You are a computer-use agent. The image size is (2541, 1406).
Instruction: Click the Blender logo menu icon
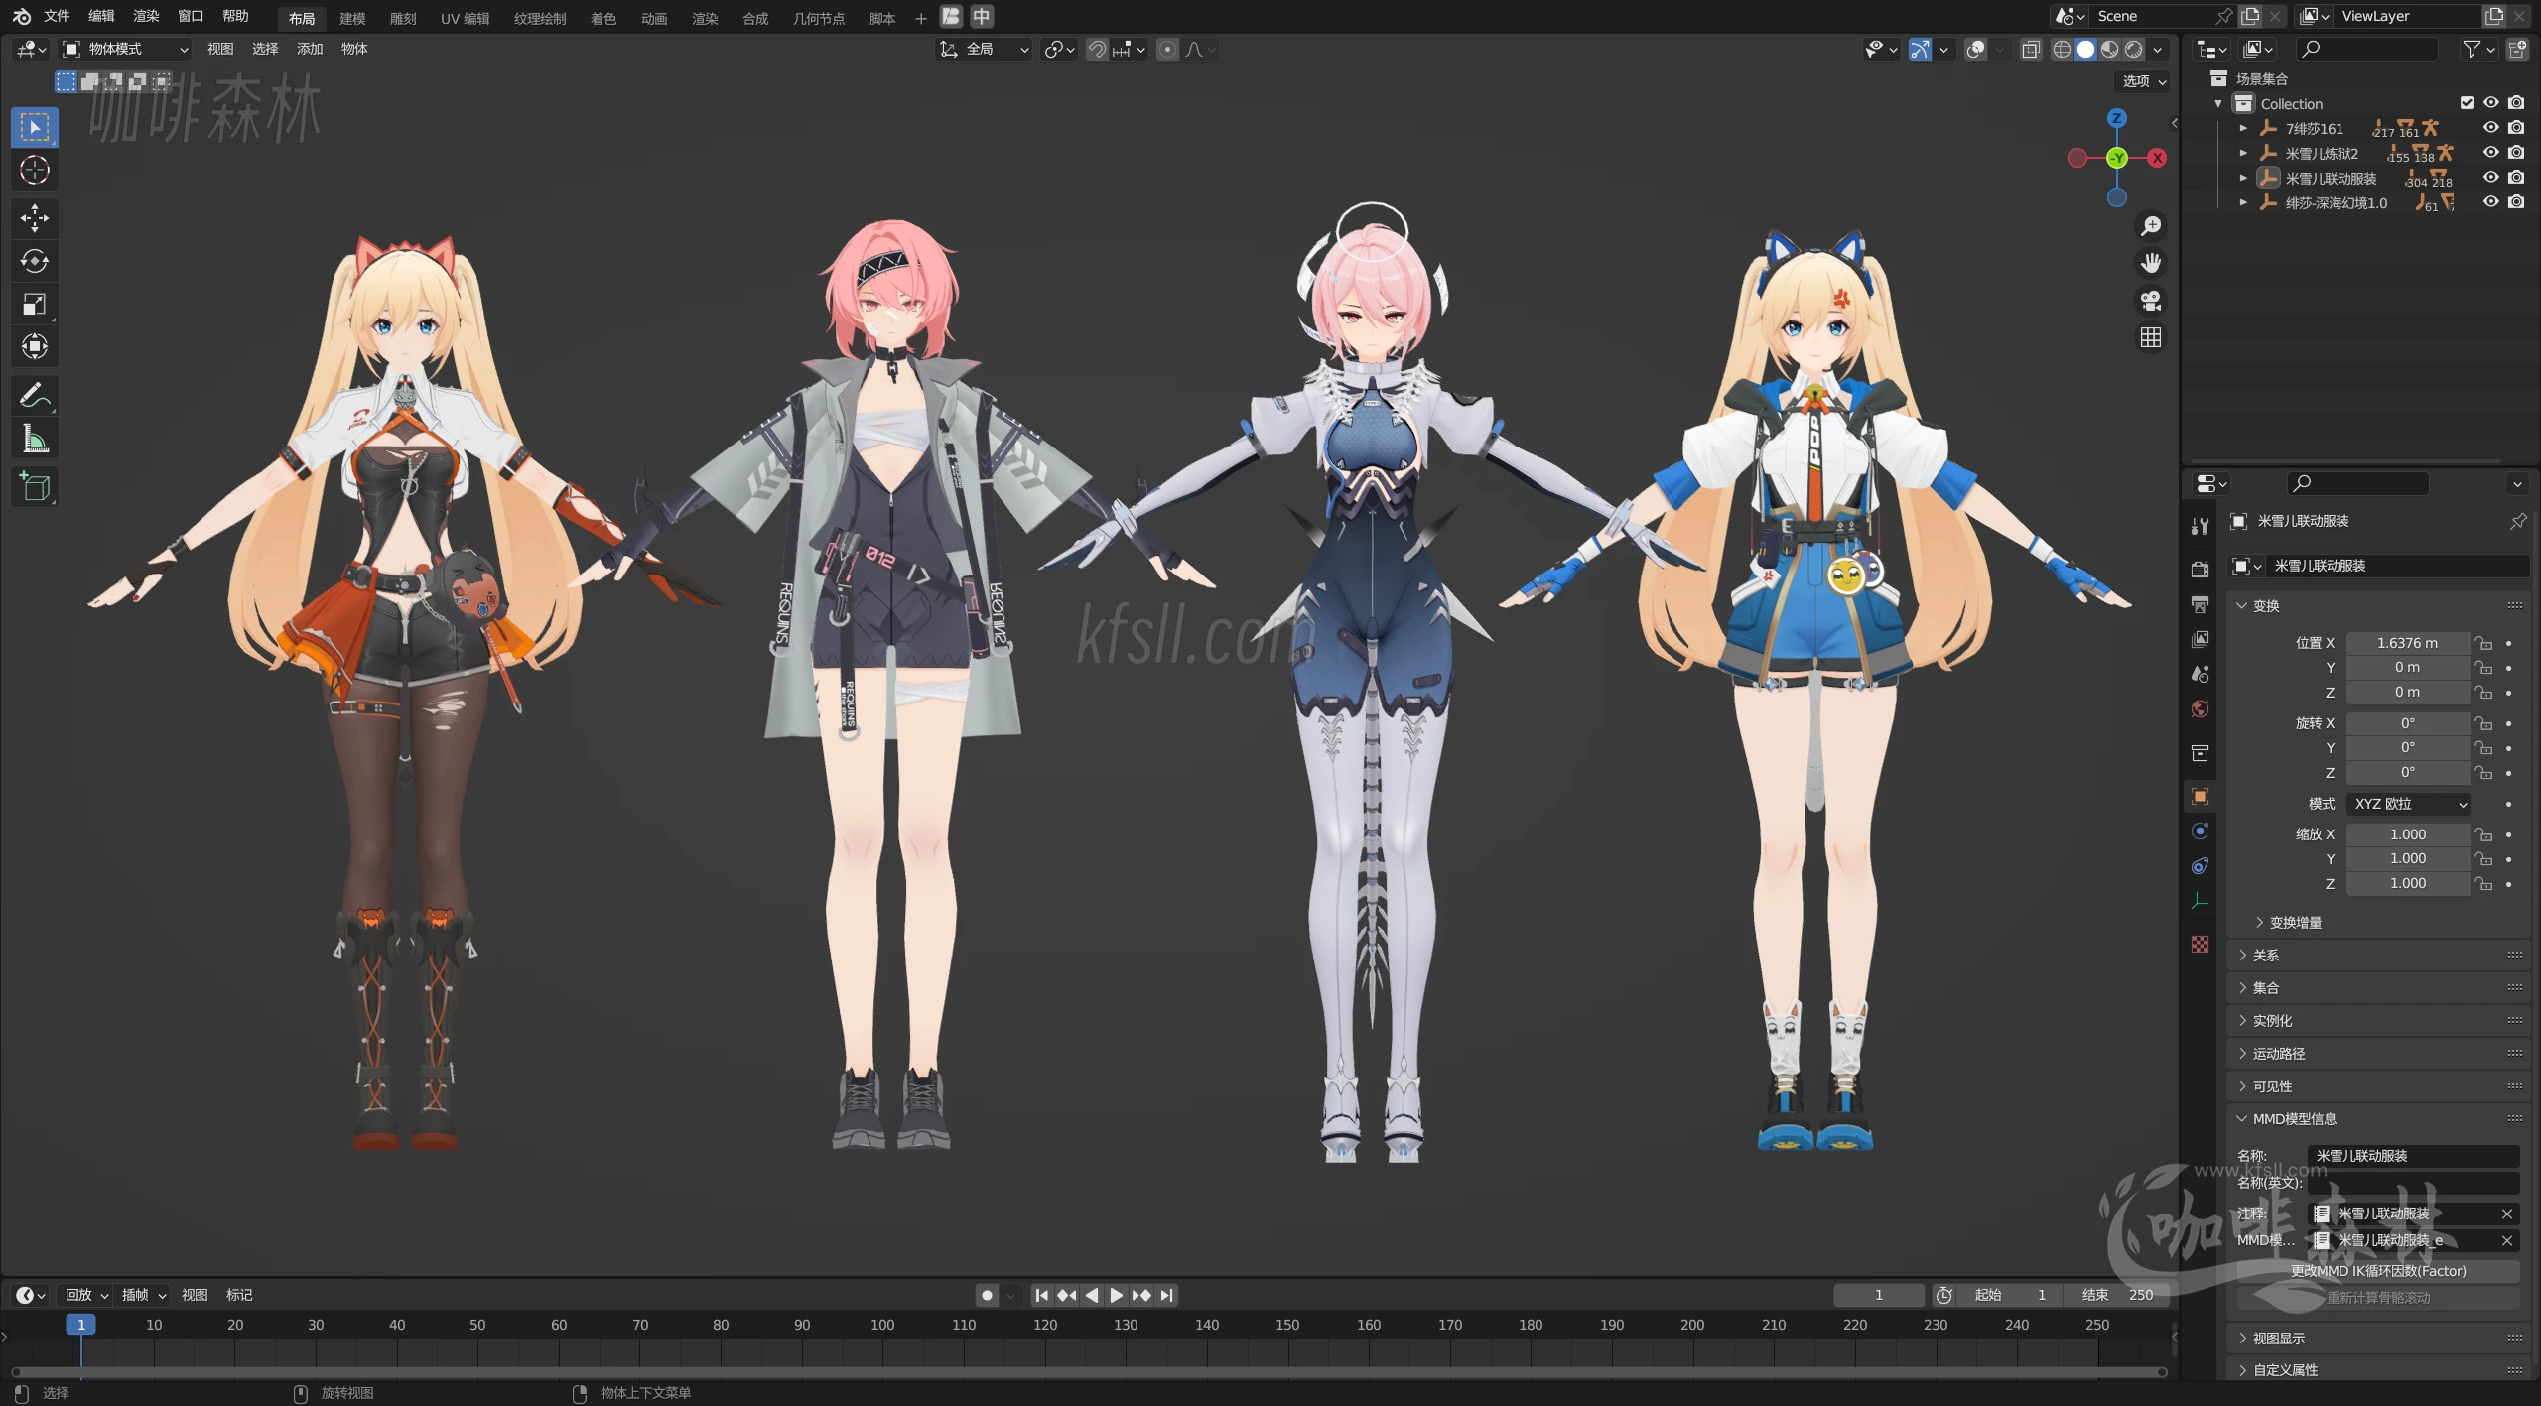pos(22,16)
